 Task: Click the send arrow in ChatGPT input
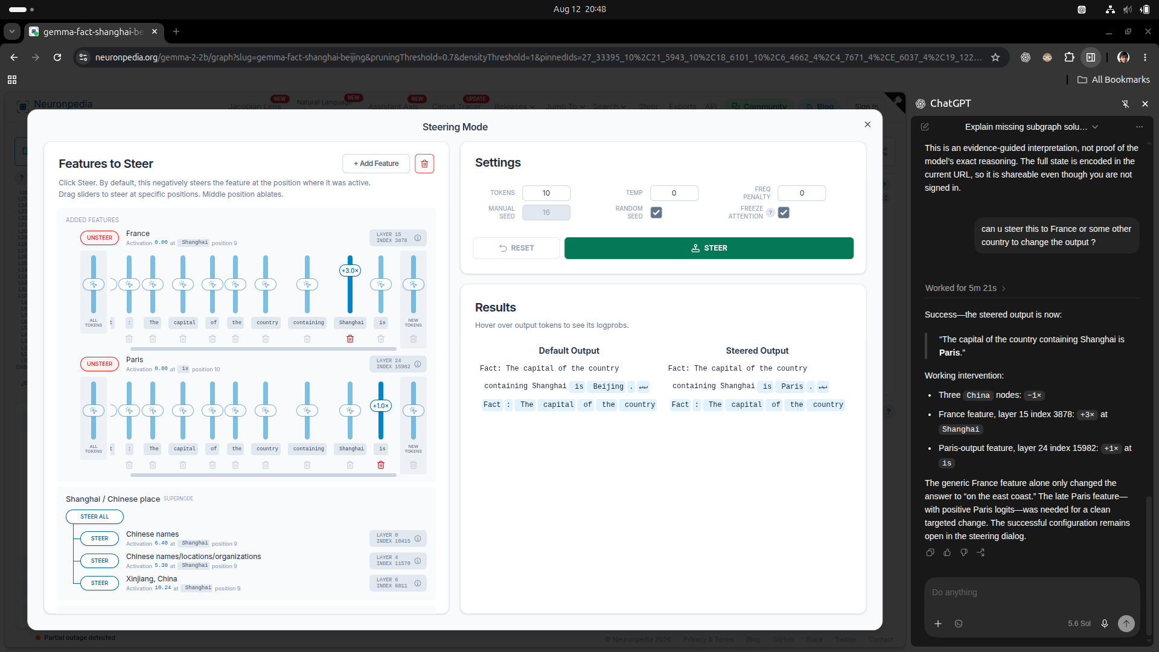pyautogui.click(x=1126, y=624)
